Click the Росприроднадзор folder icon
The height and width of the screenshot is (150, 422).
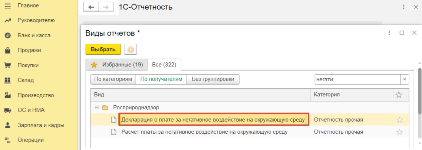pos(105,108)
